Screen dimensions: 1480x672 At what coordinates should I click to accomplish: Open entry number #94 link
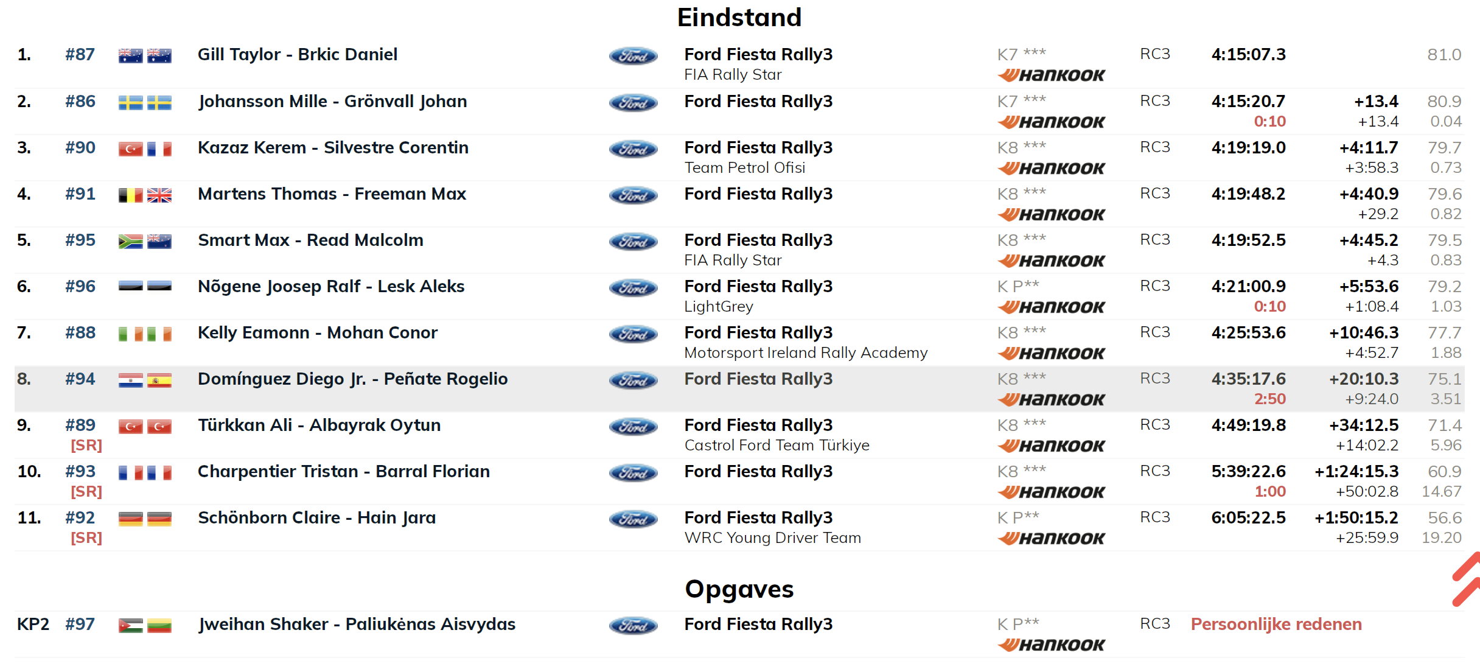pyautogui.click(x=80, y=379)
